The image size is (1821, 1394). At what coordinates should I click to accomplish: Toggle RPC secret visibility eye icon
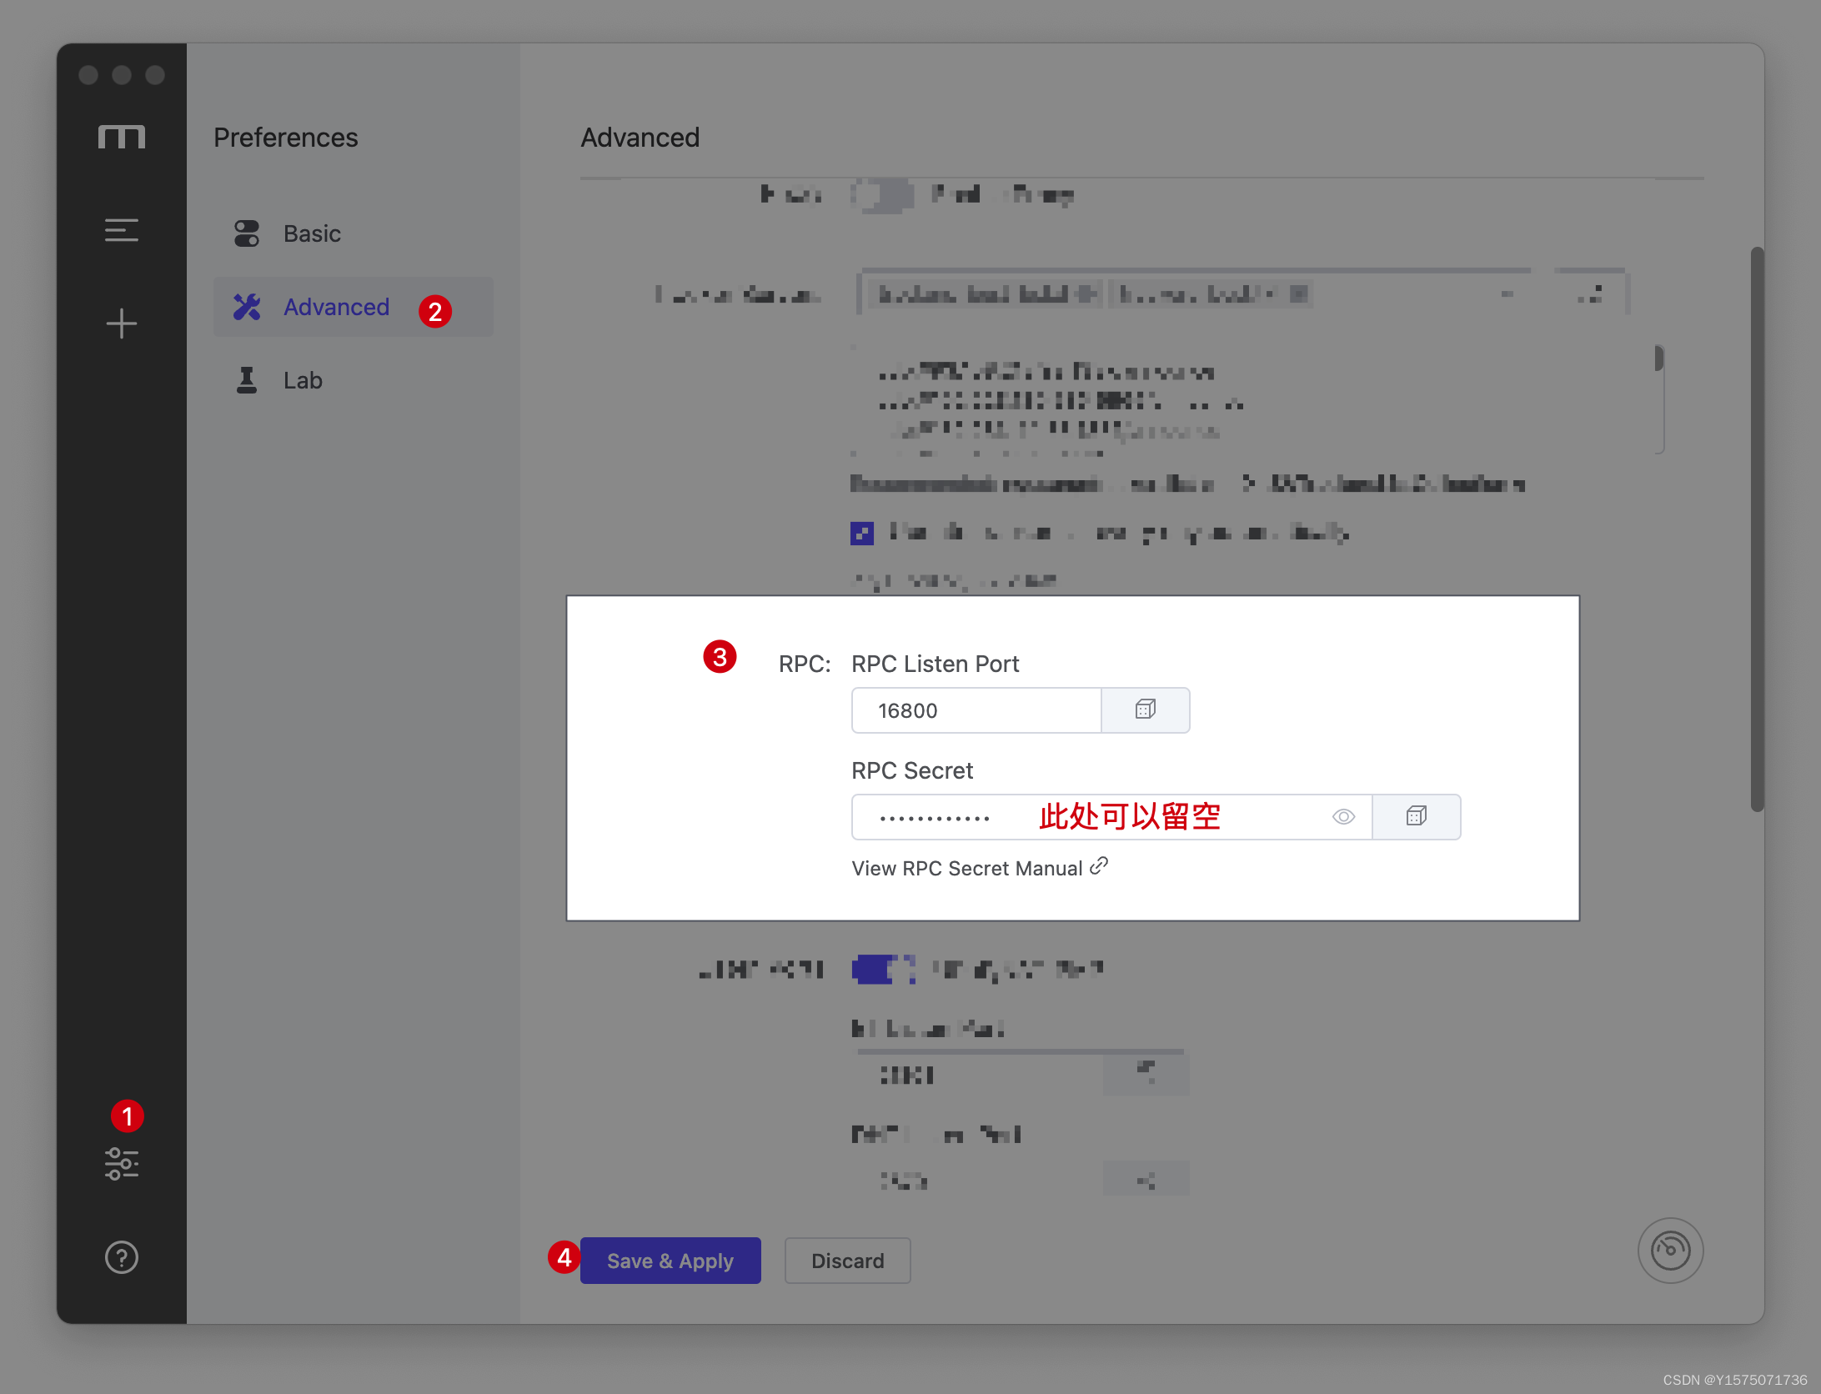coord(1343,816)
